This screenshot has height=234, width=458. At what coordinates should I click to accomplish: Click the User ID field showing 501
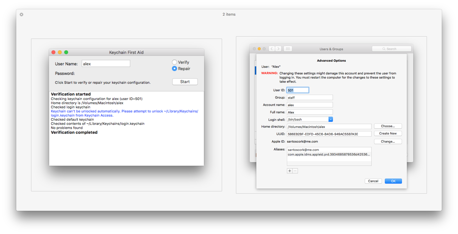point(298,90)
